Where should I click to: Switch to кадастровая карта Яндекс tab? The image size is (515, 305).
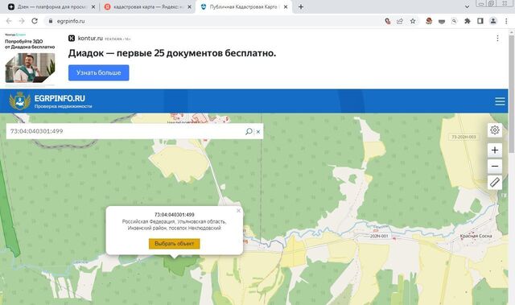pyautogui.click(x=148, y=6)
